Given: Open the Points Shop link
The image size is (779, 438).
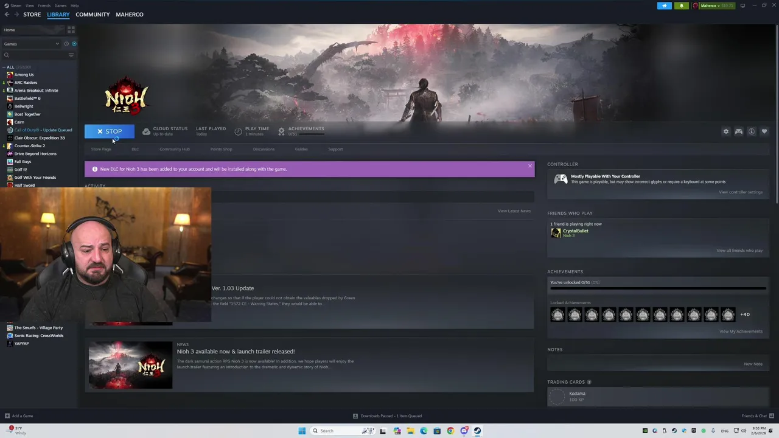Looking at the screenshot, I should 221,149.
